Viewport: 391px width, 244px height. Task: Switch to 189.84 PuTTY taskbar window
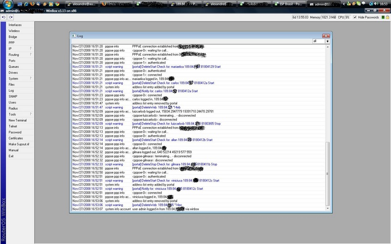click(185, 4)
